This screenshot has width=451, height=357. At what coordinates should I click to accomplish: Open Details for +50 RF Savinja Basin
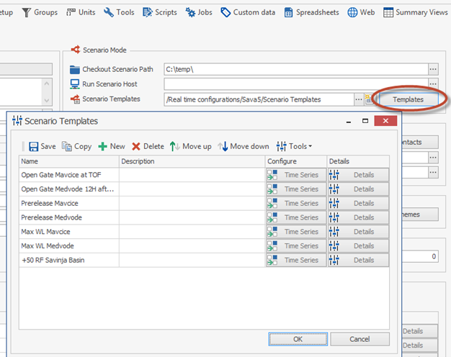pyautogui.click(x=358, y=260)
